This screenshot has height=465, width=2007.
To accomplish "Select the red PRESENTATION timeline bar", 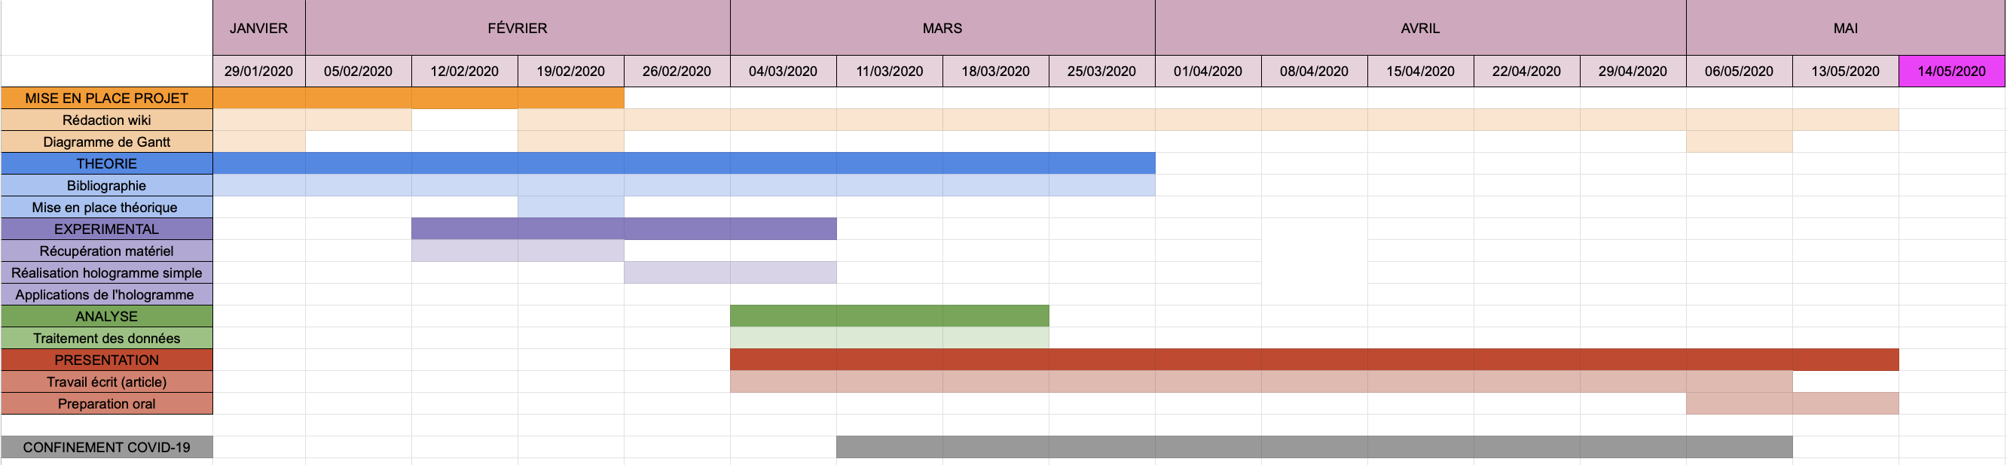I will pyautogui.click(x=1314, y=359).
